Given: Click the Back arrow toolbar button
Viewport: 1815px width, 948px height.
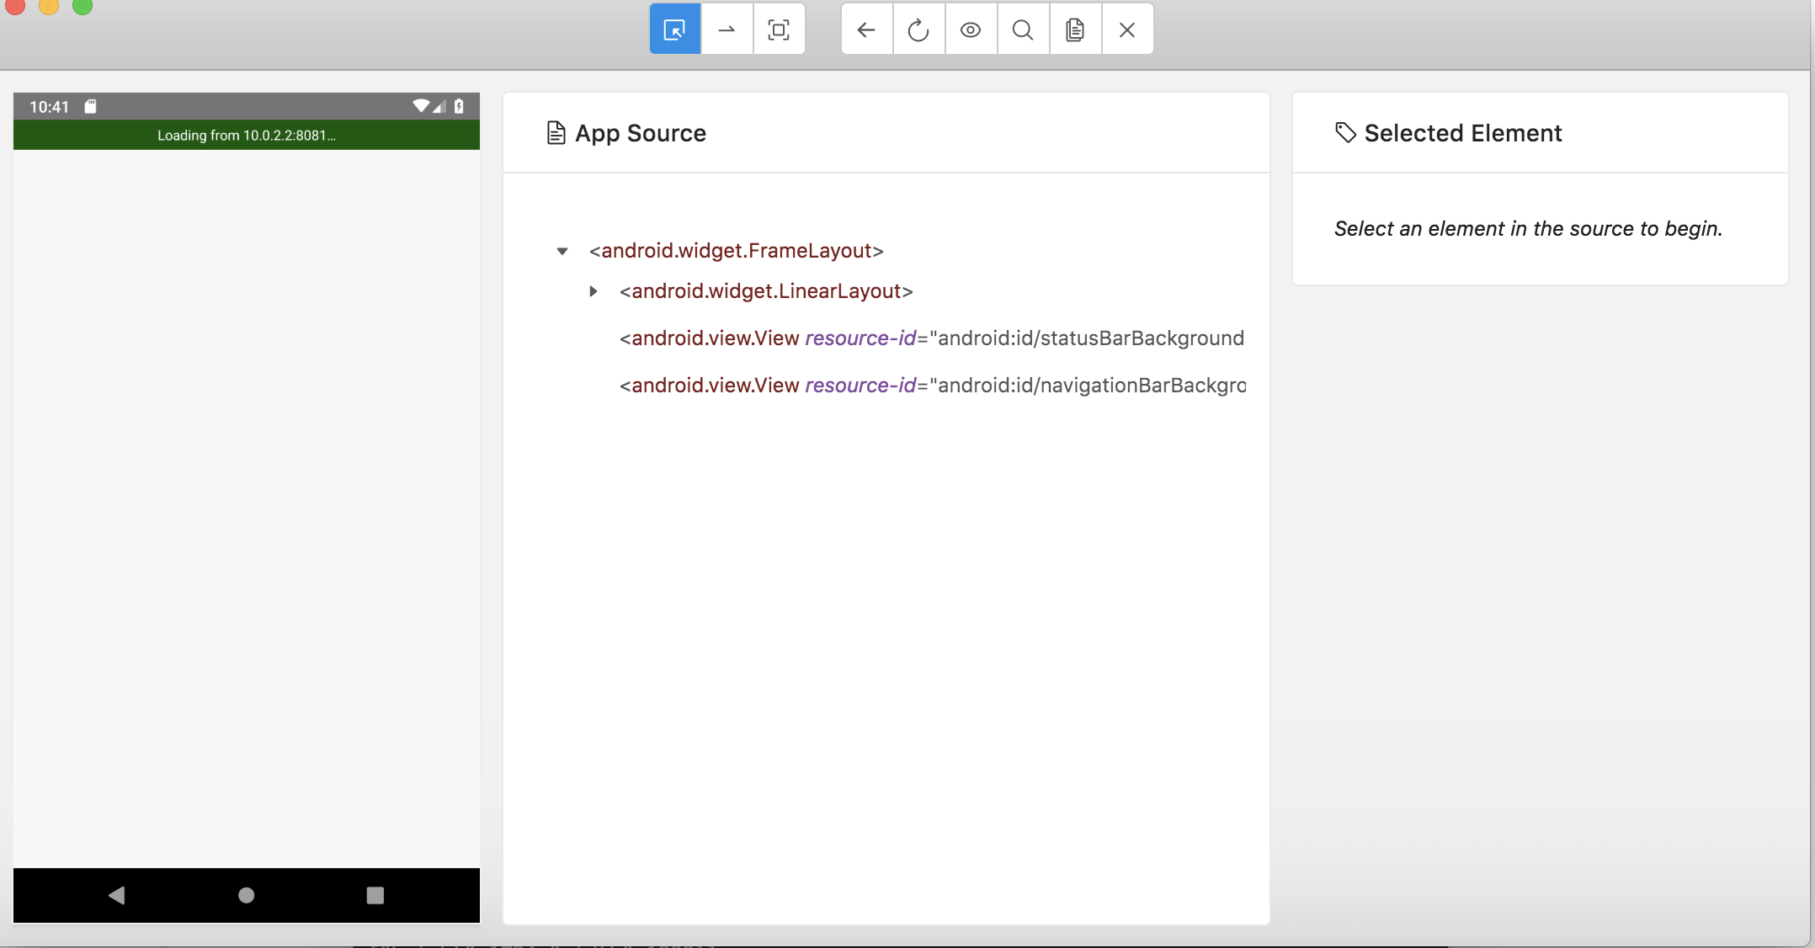Looking at the screenshot, I should (x=866, y=29).
